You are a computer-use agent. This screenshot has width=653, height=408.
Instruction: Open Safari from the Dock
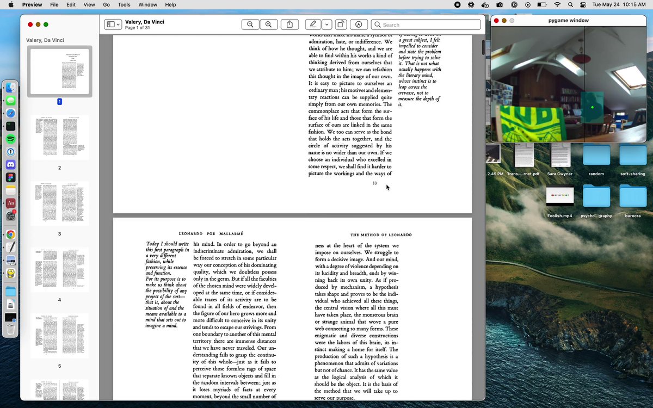[10, 114]
